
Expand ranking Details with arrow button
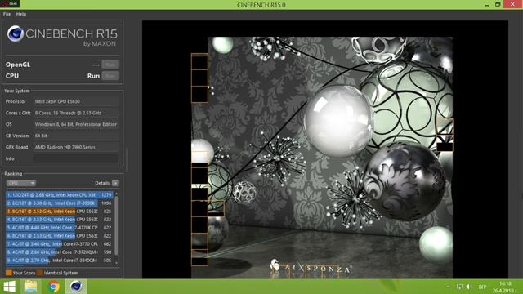pyautogui.click(x=115, y=183)
